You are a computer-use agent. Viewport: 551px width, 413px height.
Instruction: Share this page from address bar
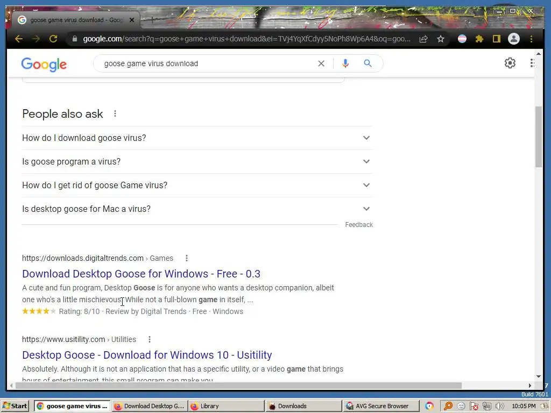coord(423,39)
